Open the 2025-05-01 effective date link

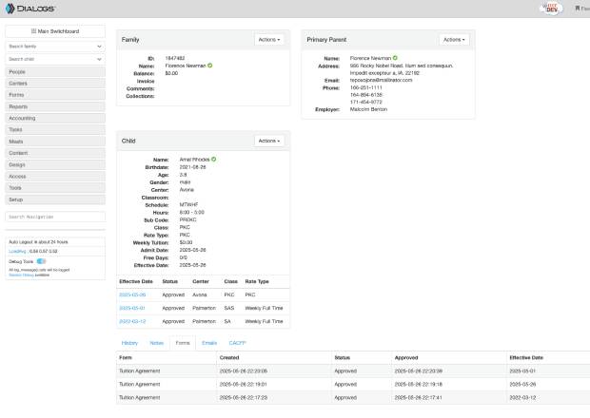[x=132, y=308]
